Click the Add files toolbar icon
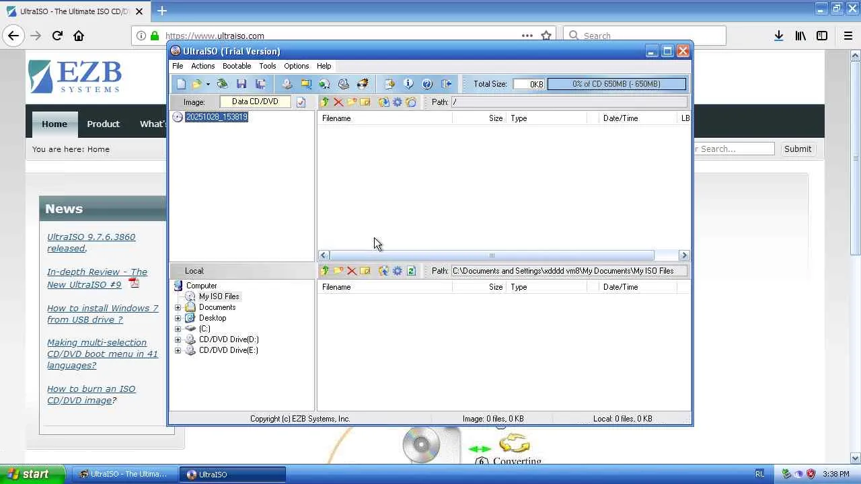This screenshot has width=861, height=484. coord(389,84)
